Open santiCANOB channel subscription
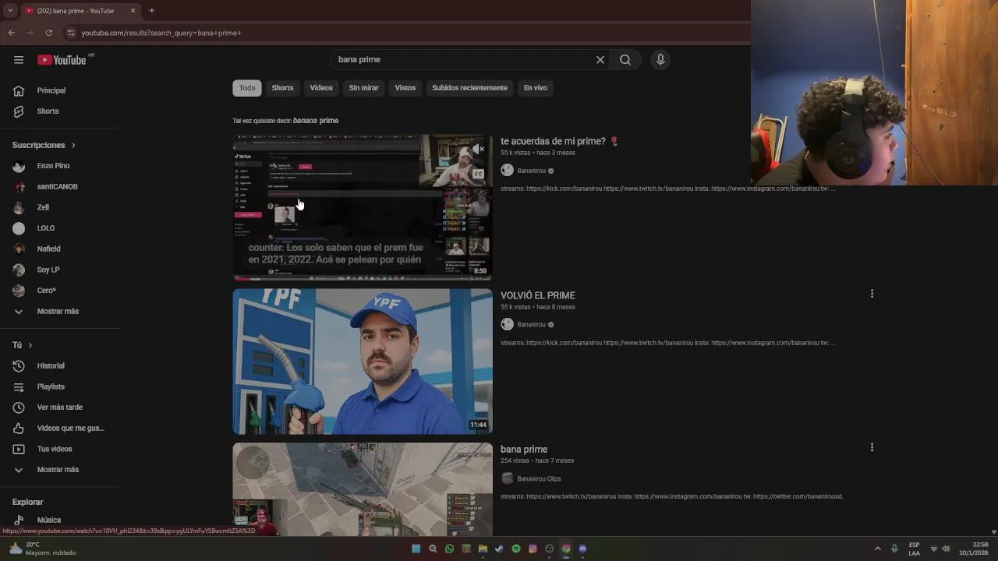The height and width of the screenshot is (561, 998). [60, 187]
